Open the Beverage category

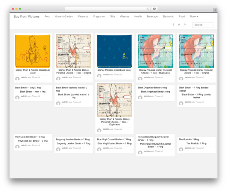coord(152,16)
